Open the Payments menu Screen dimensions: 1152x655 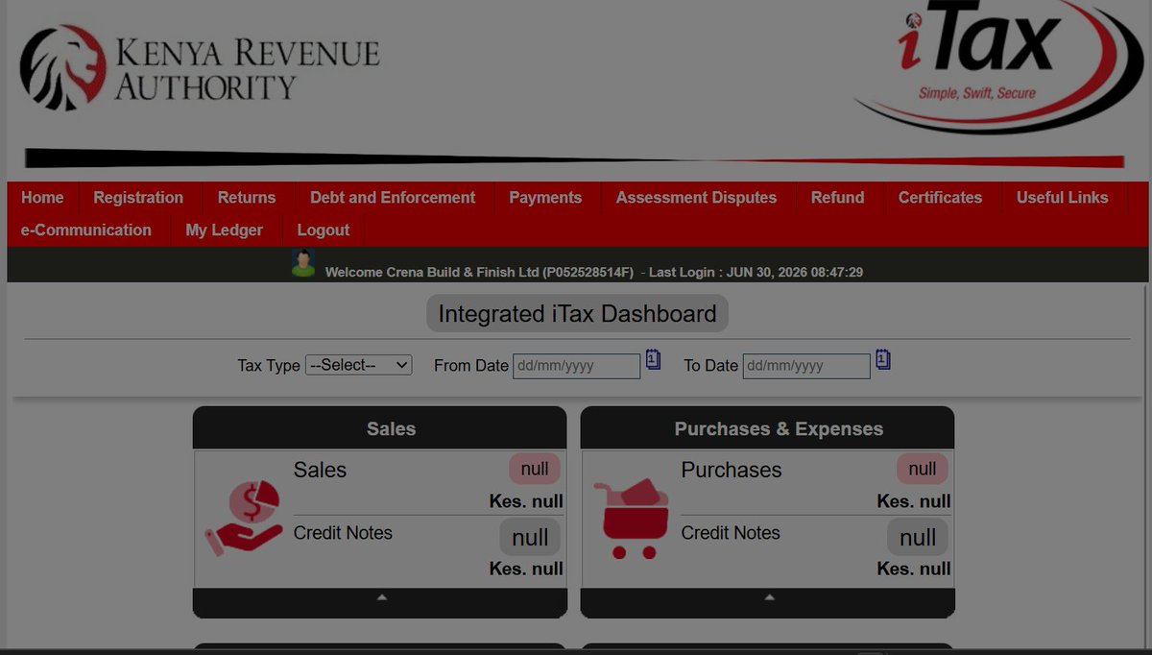[x=545, y=198]
